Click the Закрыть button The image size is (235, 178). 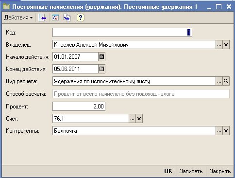[x=220, y=171]
